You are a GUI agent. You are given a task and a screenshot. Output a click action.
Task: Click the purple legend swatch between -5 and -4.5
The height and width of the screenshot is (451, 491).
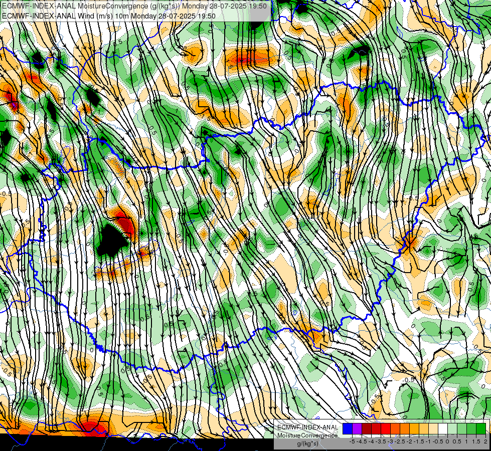click(x=357, y=429)
